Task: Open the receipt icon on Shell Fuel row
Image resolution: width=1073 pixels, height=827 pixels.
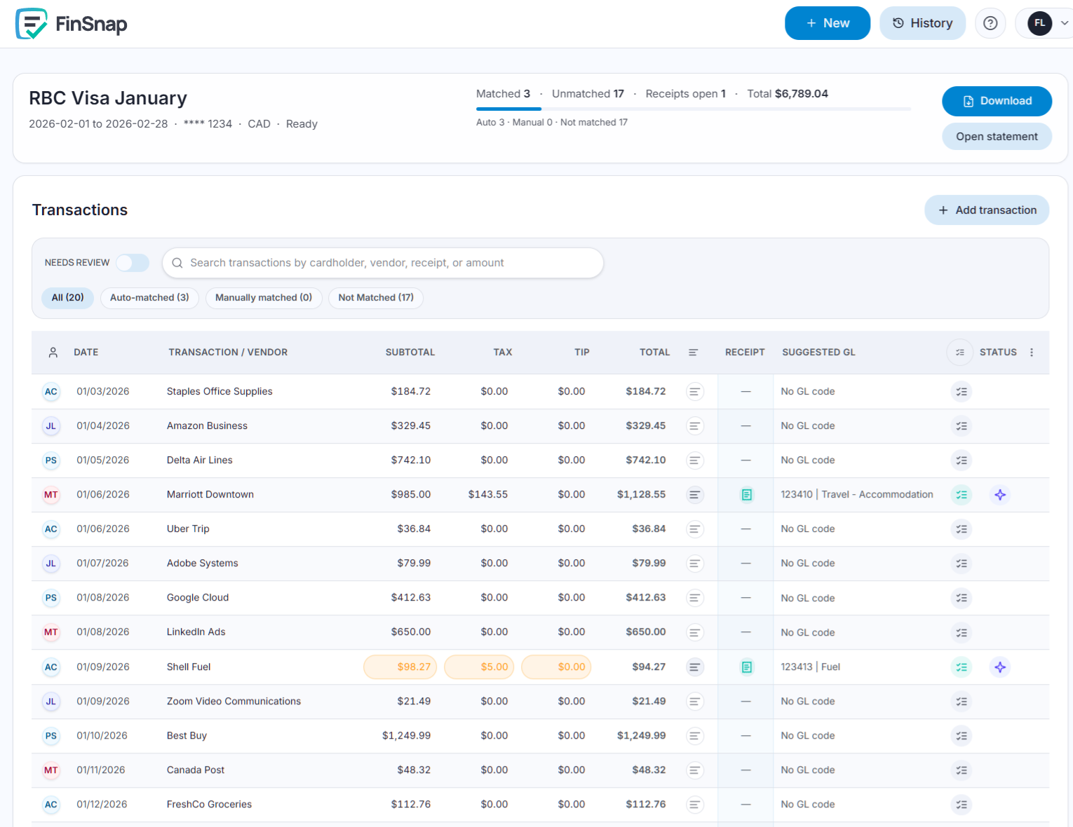Action: click(746, 667)
